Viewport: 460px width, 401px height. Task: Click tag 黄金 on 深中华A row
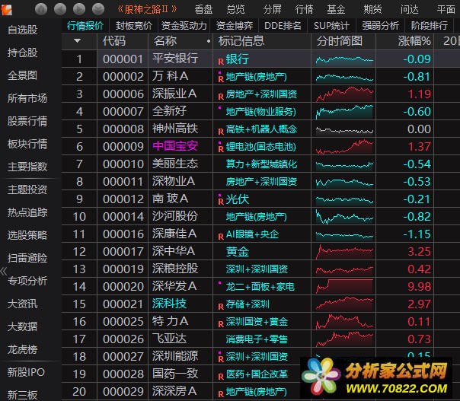coord(238,252)
